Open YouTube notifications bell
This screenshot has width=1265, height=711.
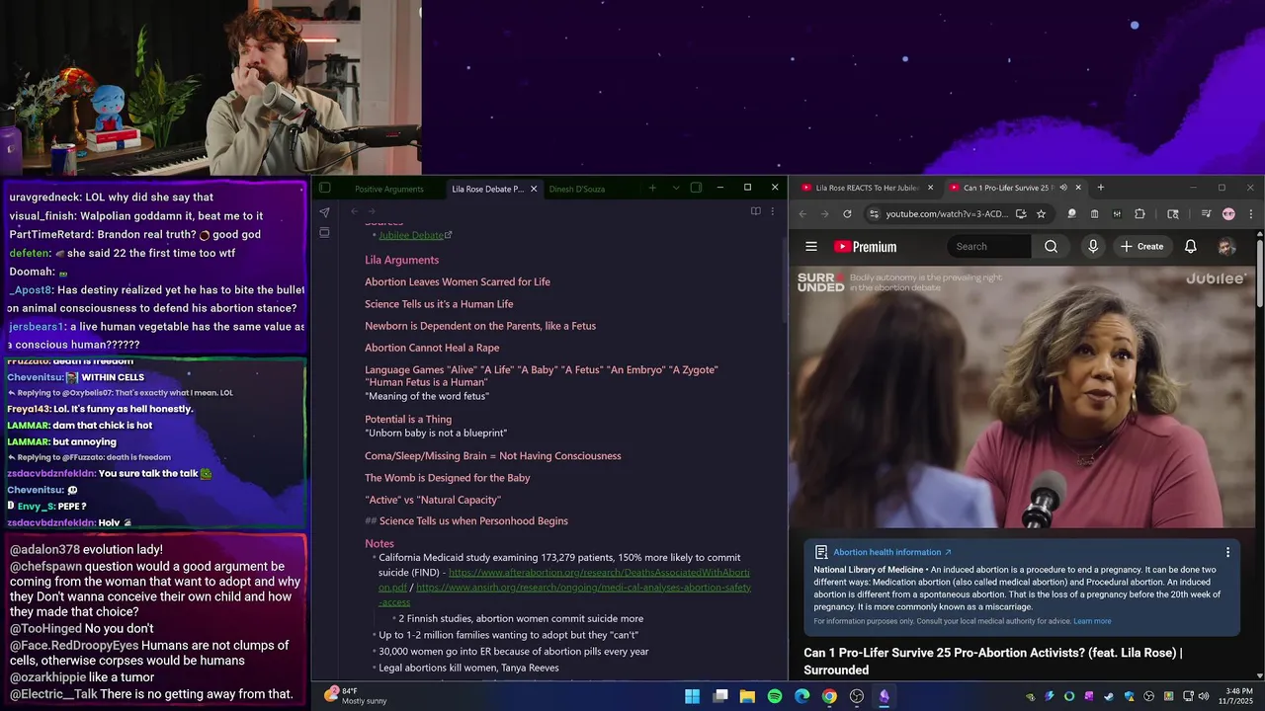coord(1191,247)
